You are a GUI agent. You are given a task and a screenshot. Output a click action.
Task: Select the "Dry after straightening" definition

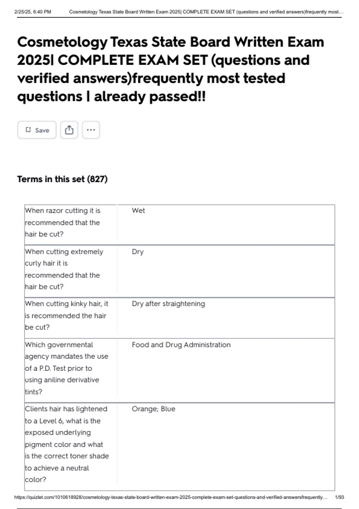[168, 304]
